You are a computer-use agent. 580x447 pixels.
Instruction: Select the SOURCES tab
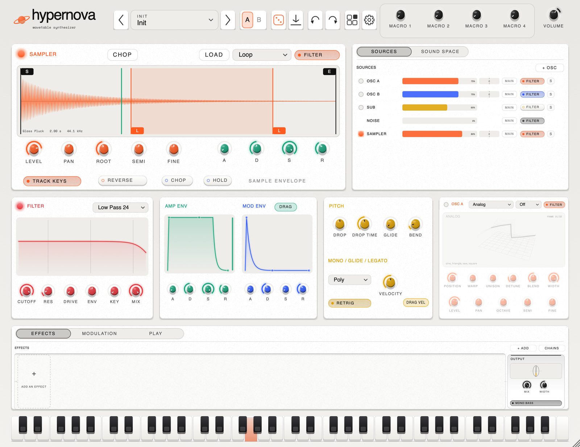pos(384,52)
